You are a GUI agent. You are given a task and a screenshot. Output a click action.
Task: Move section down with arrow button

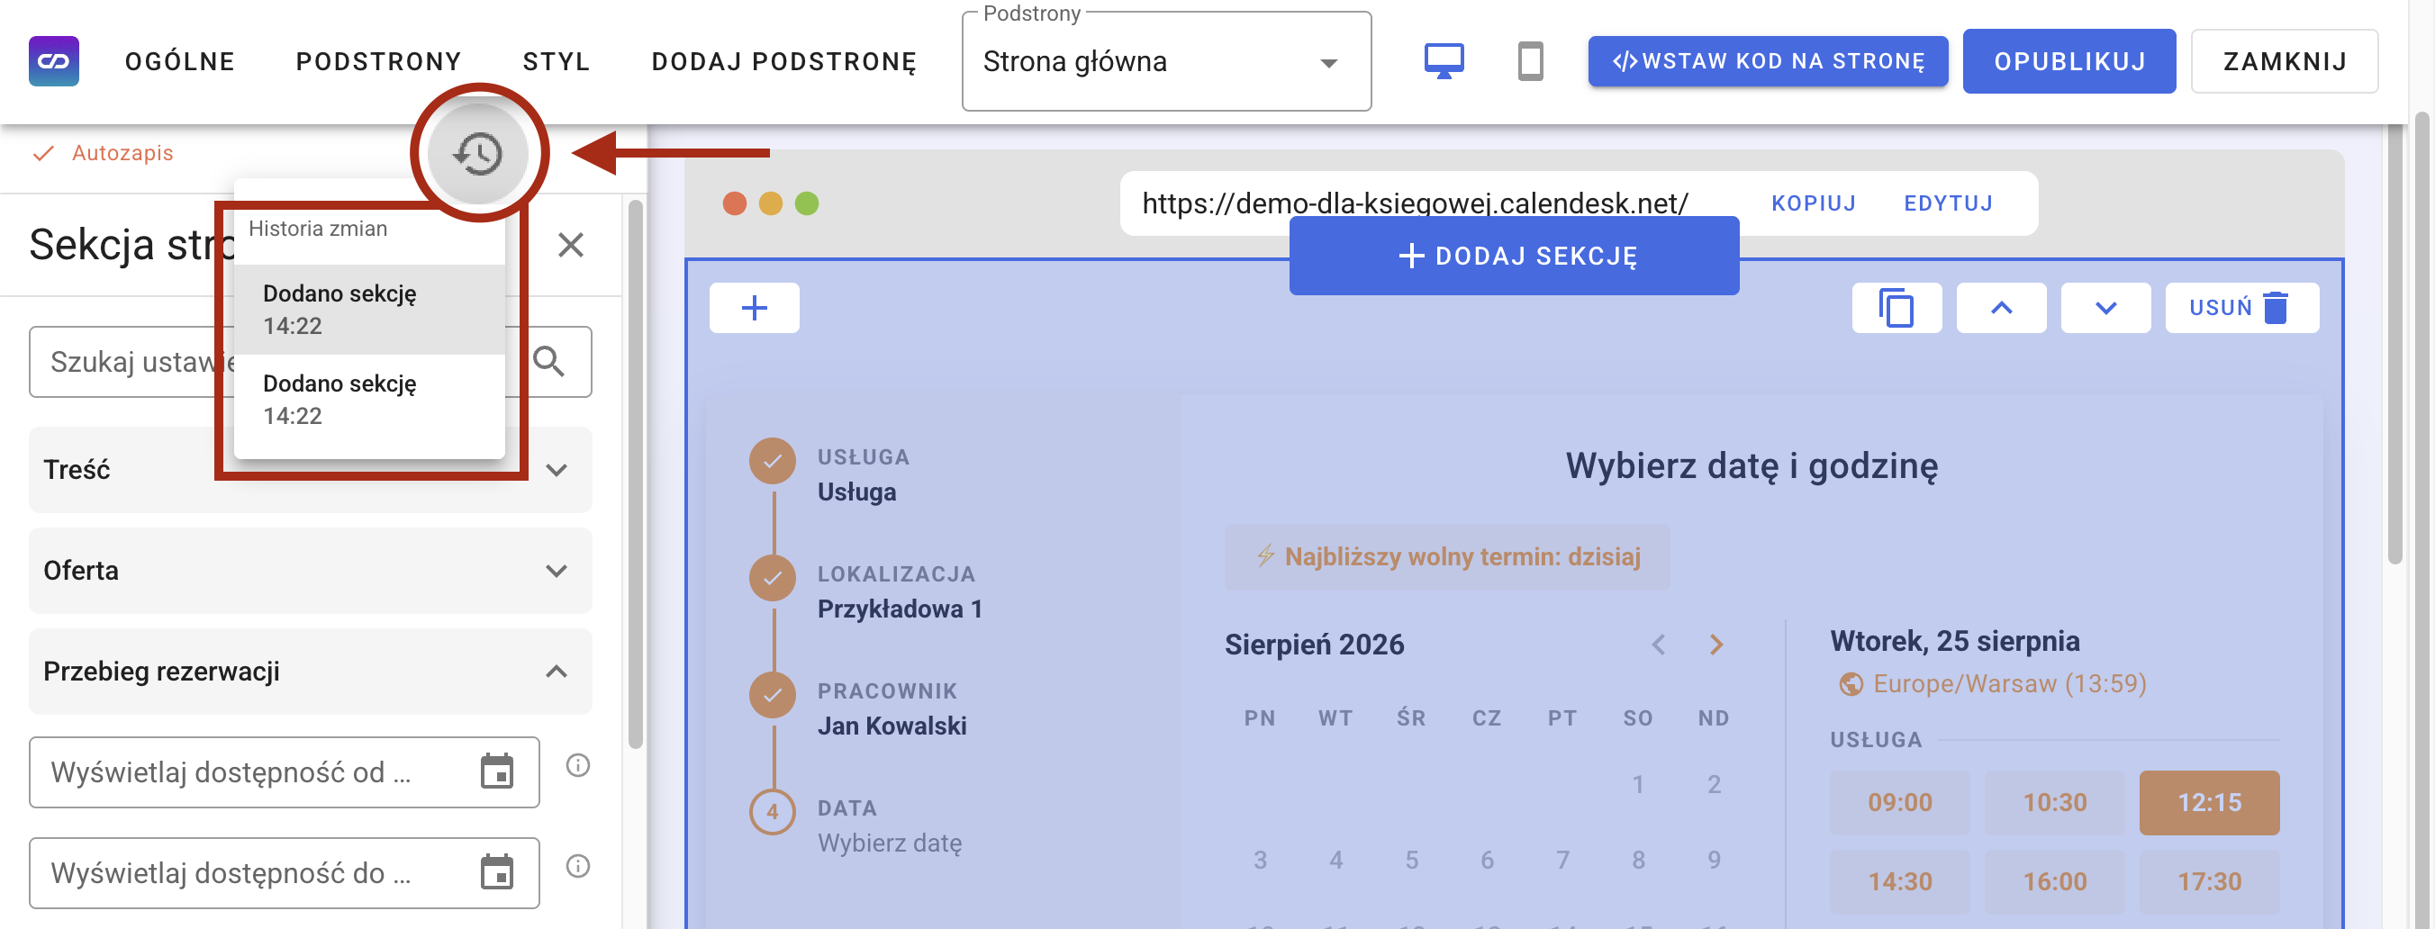tap(2105, 308)
